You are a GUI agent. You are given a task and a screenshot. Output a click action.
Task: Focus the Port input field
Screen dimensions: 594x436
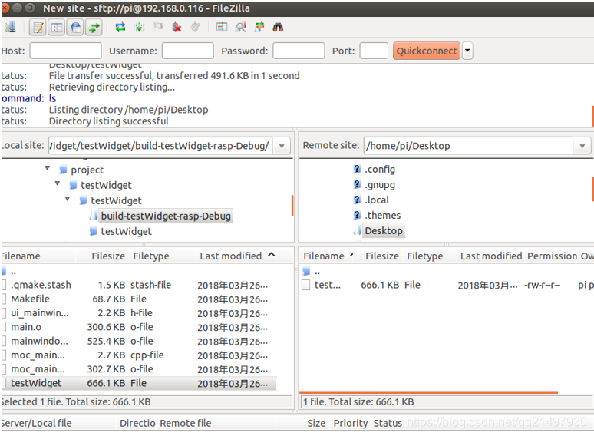point(374,51)
